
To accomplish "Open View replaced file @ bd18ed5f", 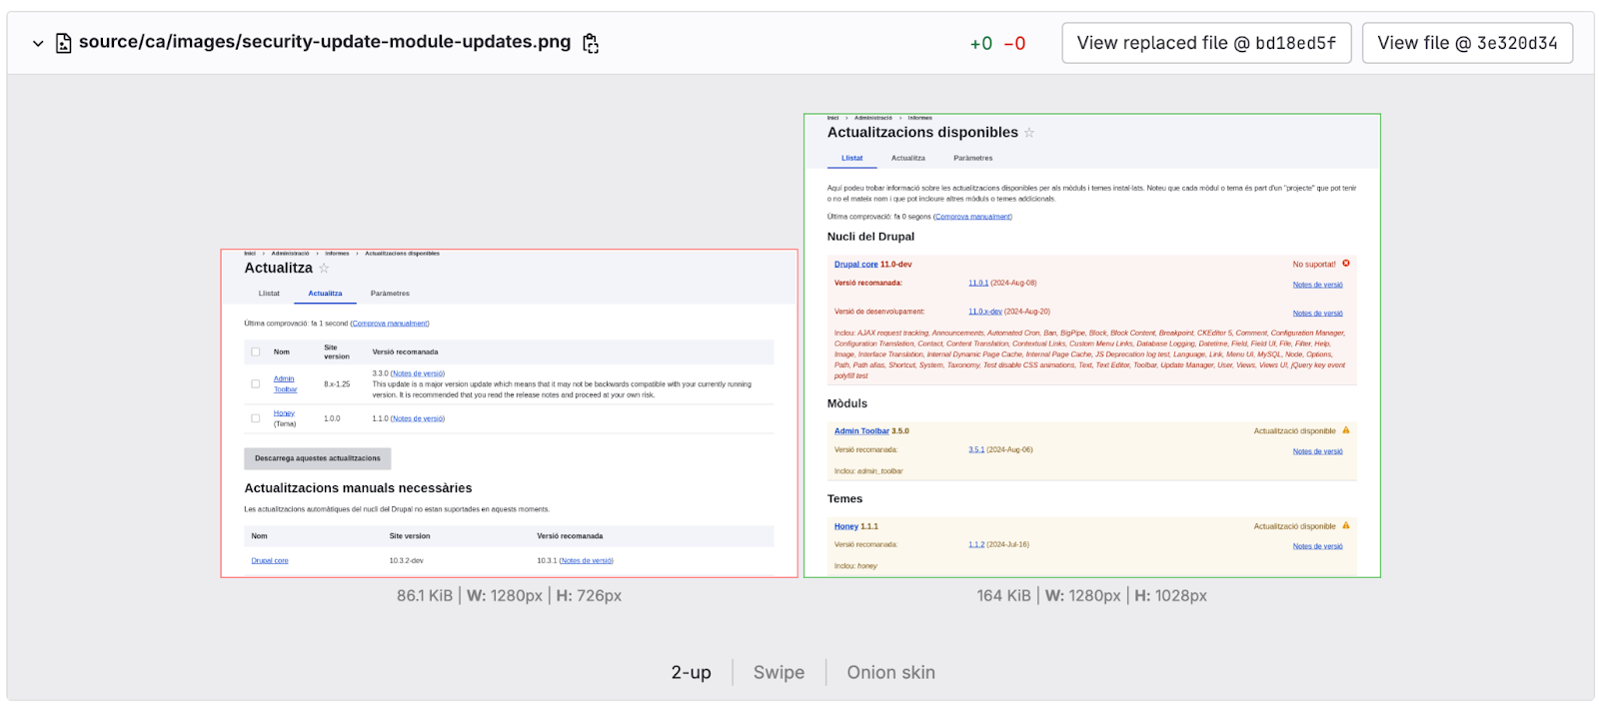I will pyautogui.click(x=1206, y=43).
